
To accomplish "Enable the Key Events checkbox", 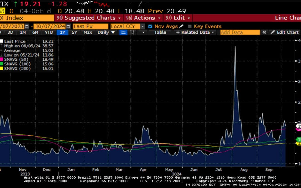I will 190,26.
